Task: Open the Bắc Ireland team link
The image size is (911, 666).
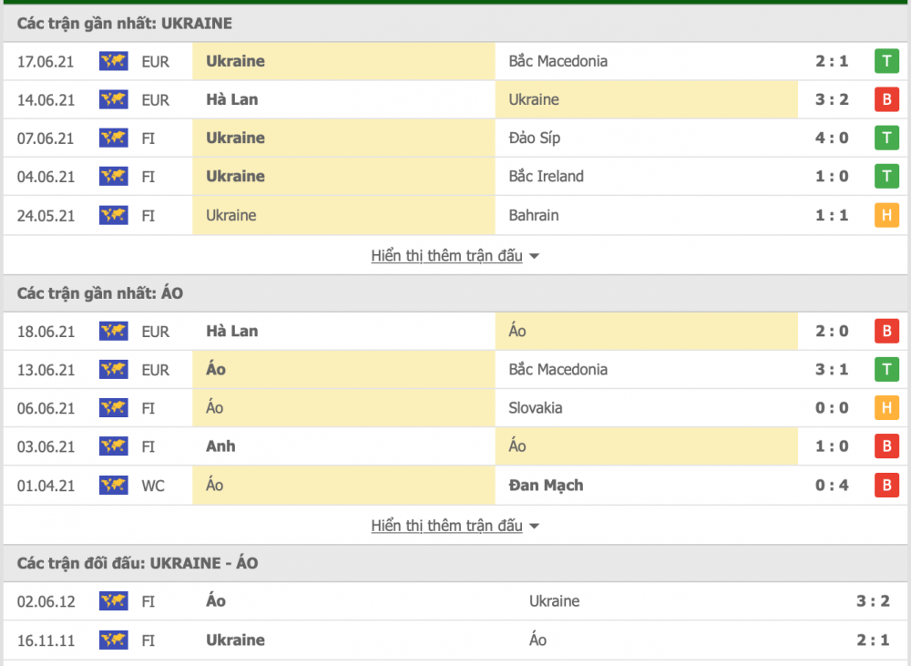Action: [546, 176]
